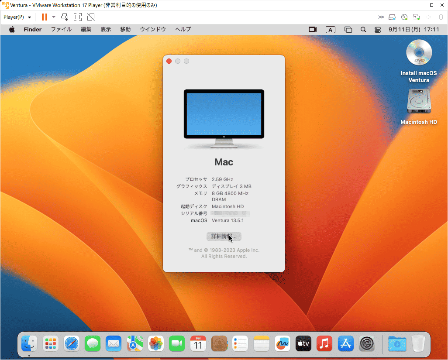Image resolution: width=448 pixels, height=360 pixels.
Task: Select Macintosh HD drive on desktop
Action: (419, 106)
